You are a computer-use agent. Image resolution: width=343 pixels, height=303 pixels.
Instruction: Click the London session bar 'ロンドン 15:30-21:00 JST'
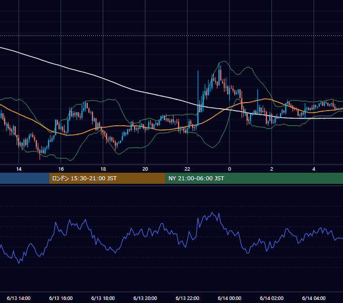(107, 178)
